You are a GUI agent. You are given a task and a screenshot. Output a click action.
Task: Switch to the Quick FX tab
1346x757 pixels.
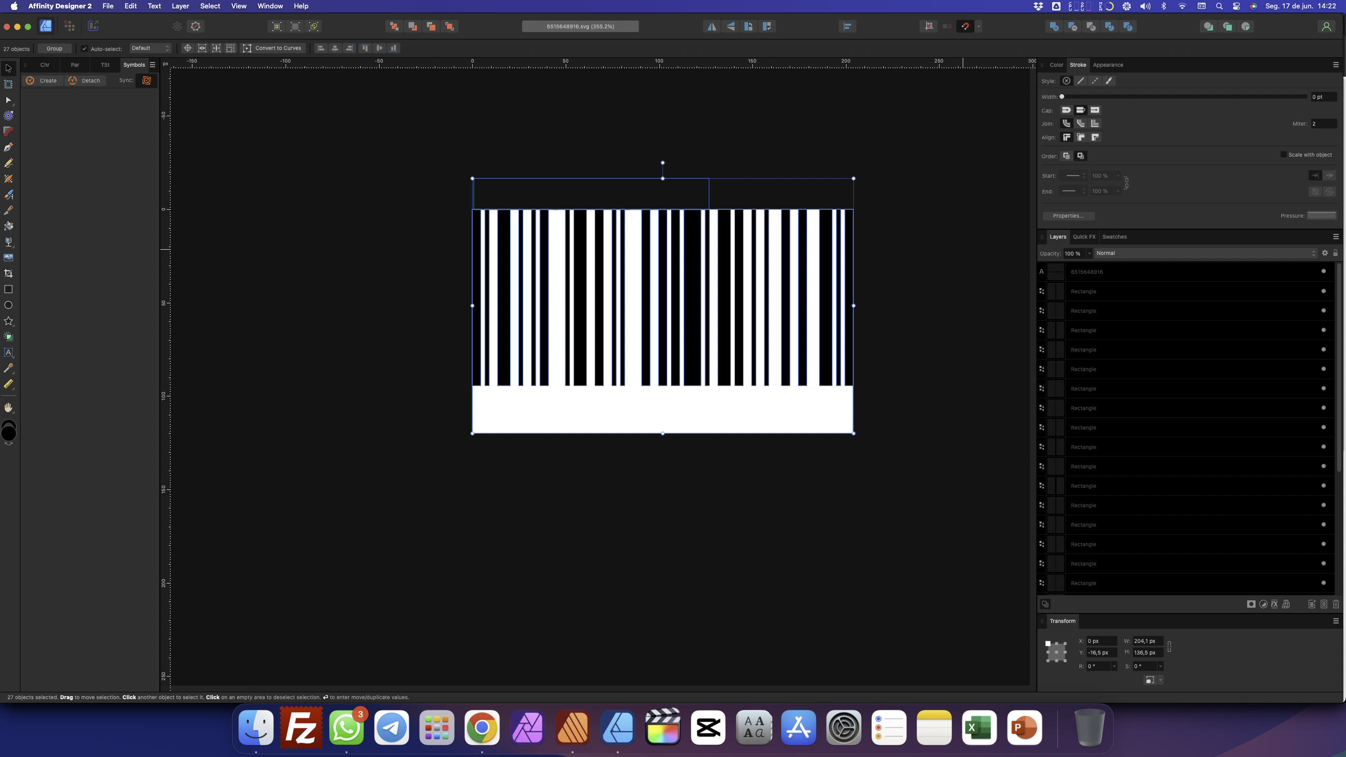1084,237
